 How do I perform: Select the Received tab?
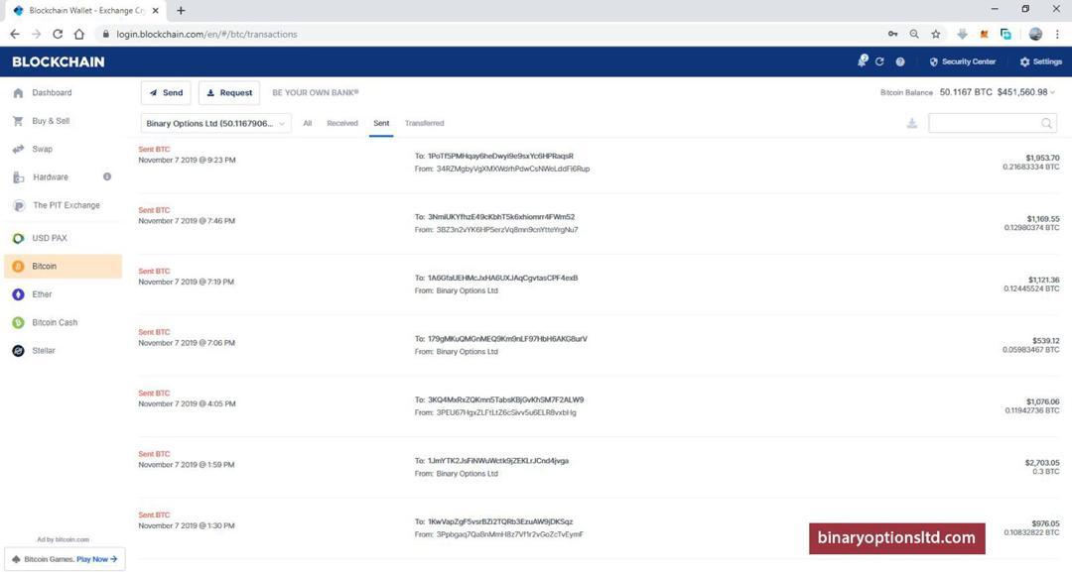pos(342,123)
